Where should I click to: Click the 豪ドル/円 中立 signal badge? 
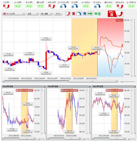pos(41,6)
